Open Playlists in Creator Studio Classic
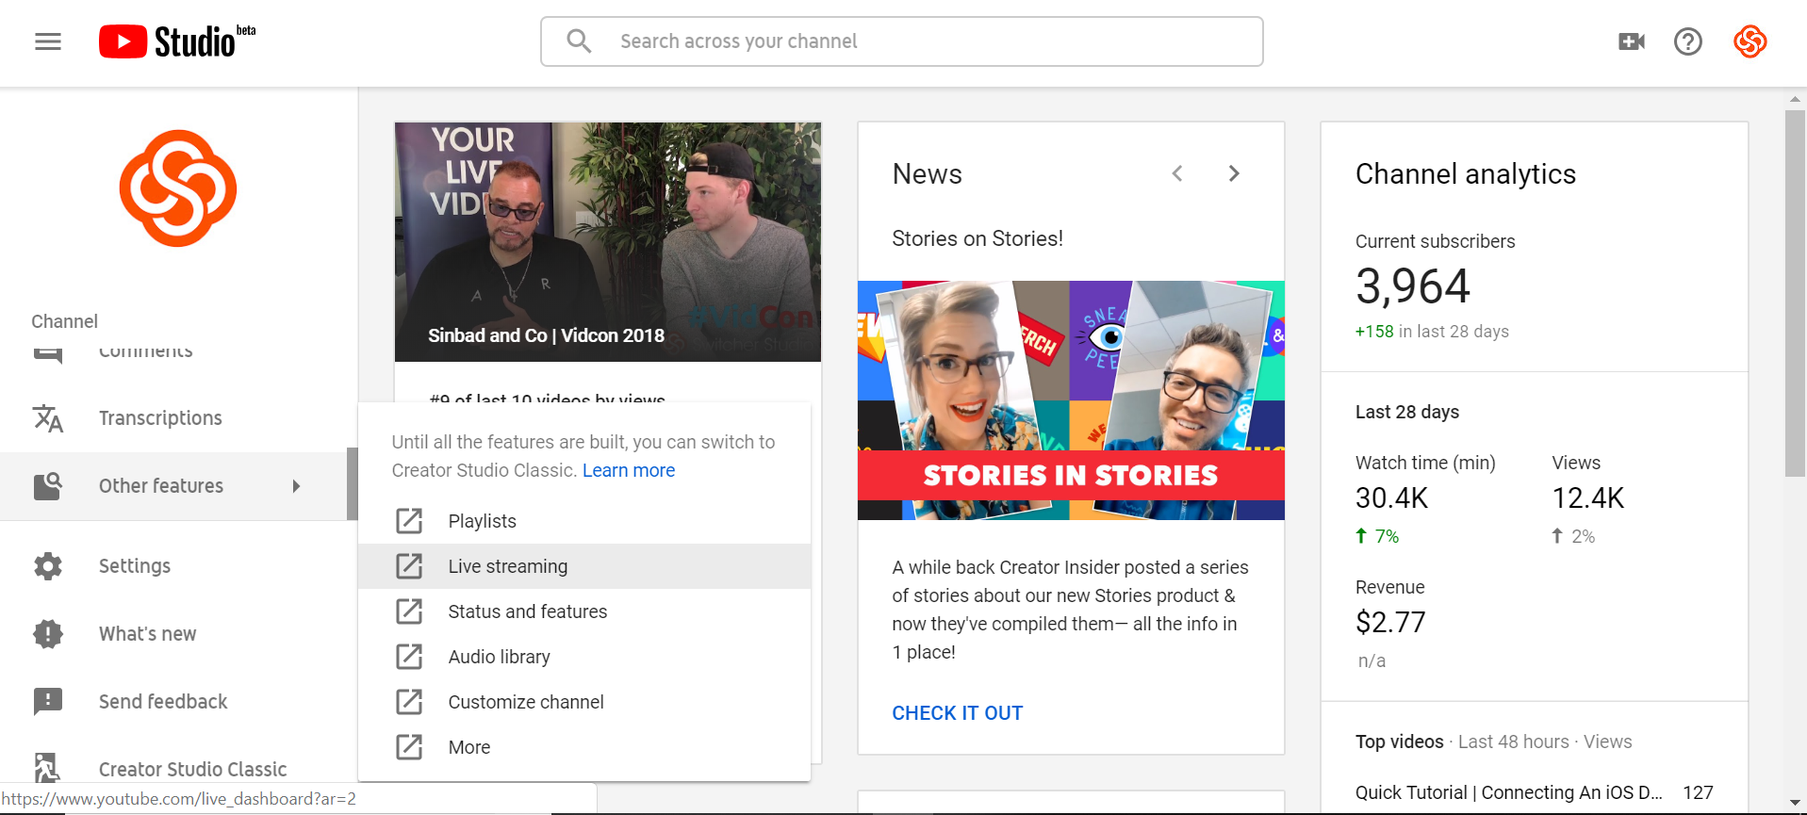 (x=482, y=521)
